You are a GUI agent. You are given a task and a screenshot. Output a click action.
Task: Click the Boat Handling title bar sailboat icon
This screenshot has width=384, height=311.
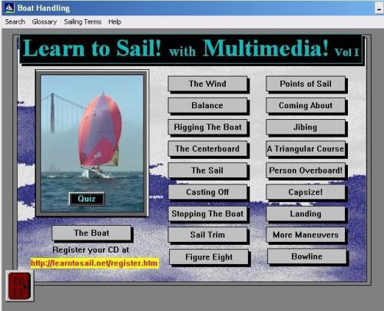(x=9, y=8)
